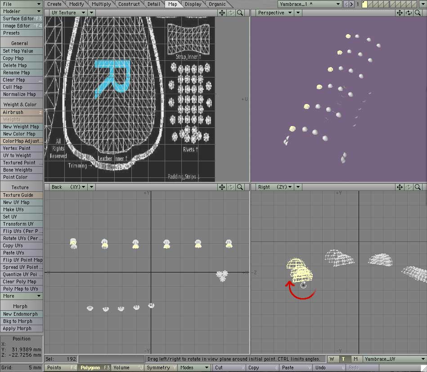Toggle Symmetry mode
The height and width of the screenshot is (372, 427).
161,367
